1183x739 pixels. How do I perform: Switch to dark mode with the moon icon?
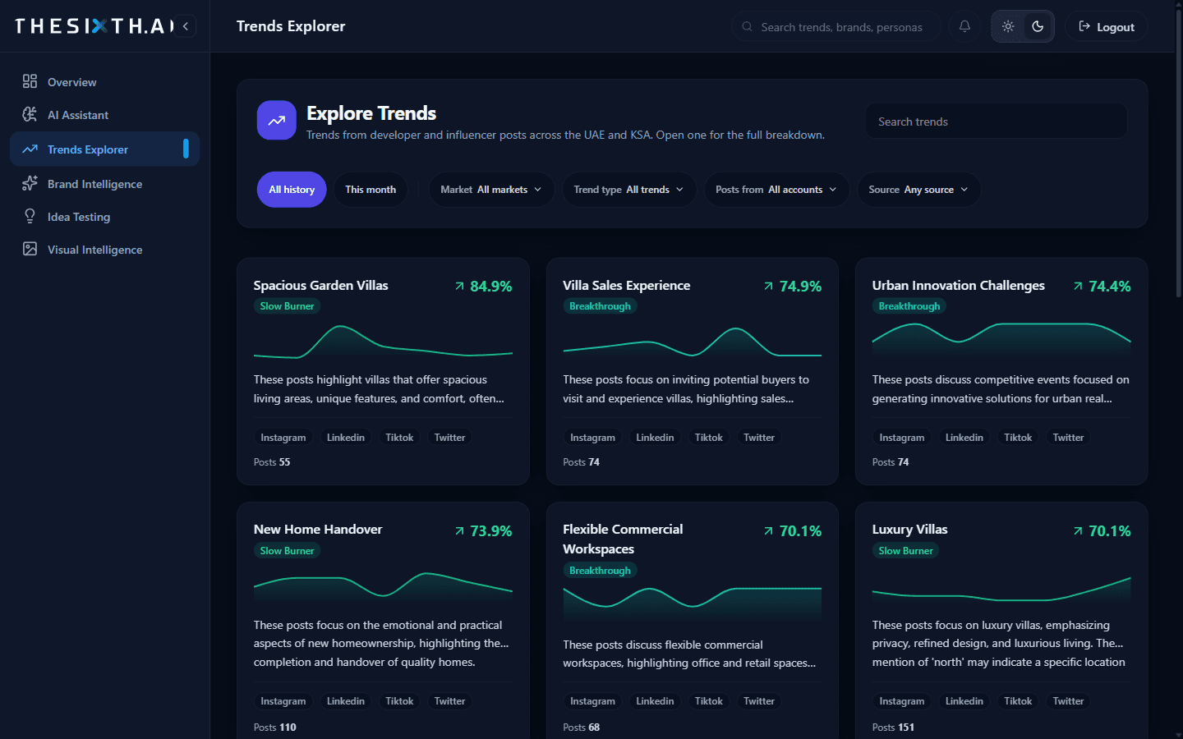(1038, 26)
